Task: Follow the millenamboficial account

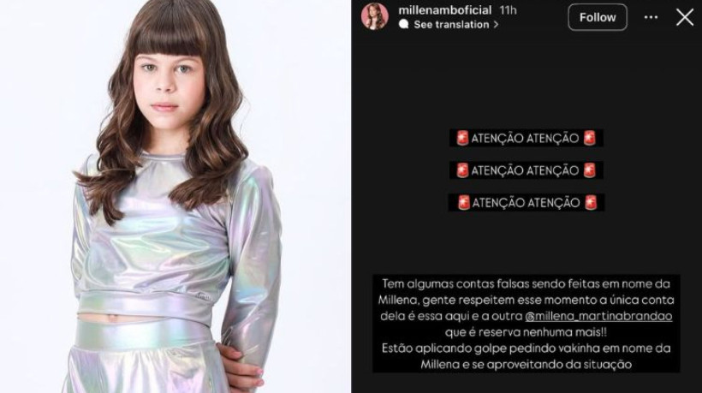Action: (598, 17)
